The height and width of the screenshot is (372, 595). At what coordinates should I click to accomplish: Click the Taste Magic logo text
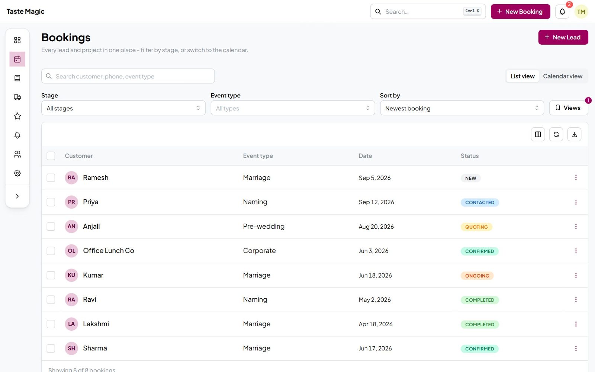[25, 12]
